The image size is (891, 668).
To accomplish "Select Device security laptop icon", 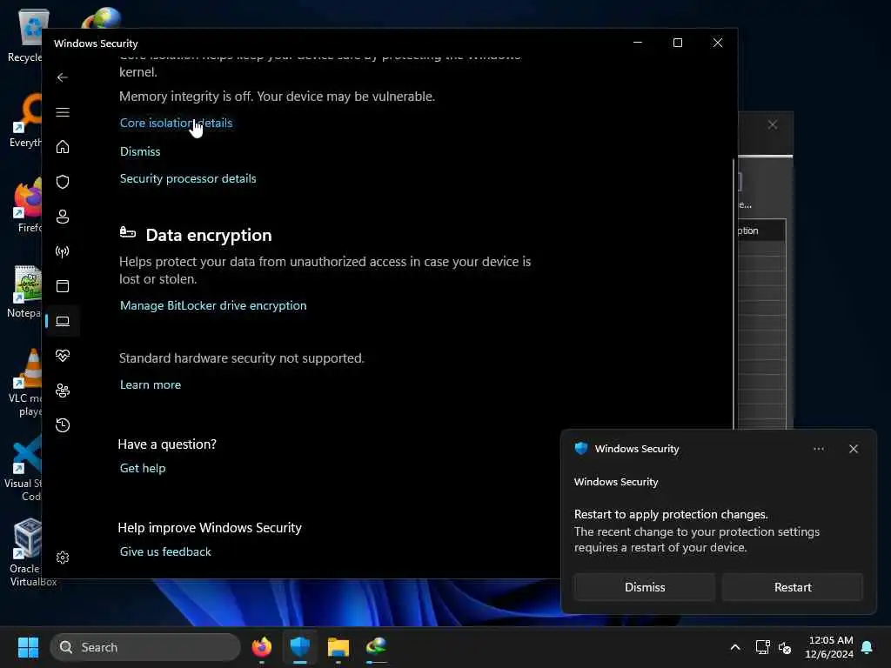I will tap(63, 322).
